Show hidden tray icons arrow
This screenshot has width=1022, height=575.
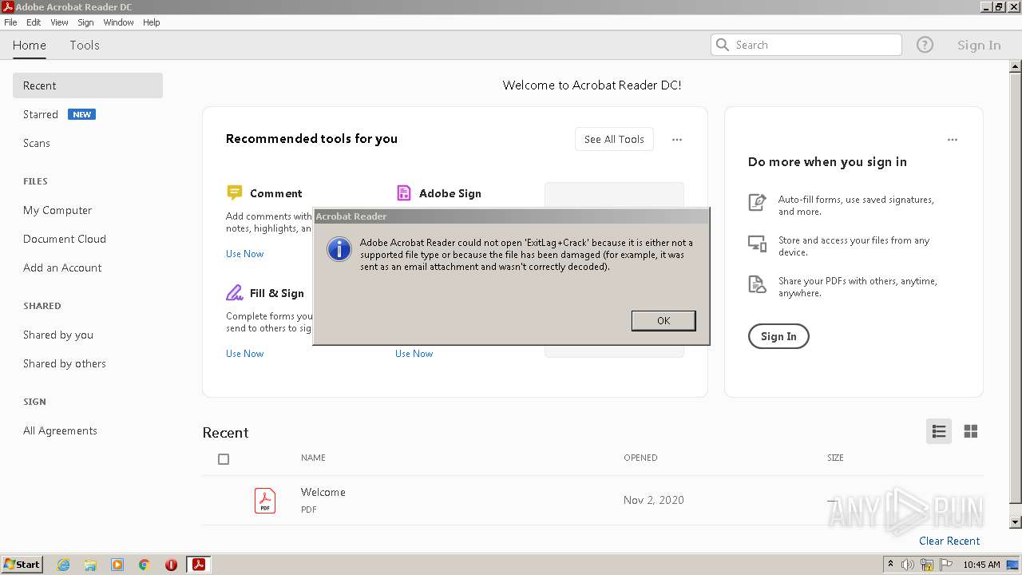coord(890,565)
